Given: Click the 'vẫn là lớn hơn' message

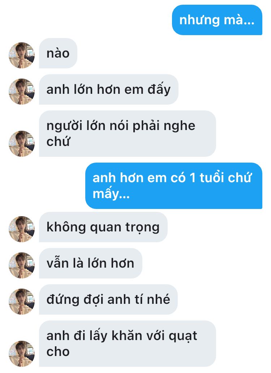Looking at the screenshot, I should click(x=90, y=263).
